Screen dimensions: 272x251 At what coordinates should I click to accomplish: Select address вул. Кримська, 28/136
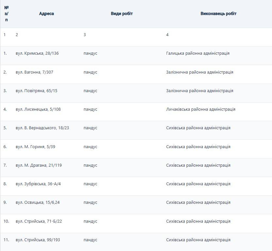click(37, 53)
